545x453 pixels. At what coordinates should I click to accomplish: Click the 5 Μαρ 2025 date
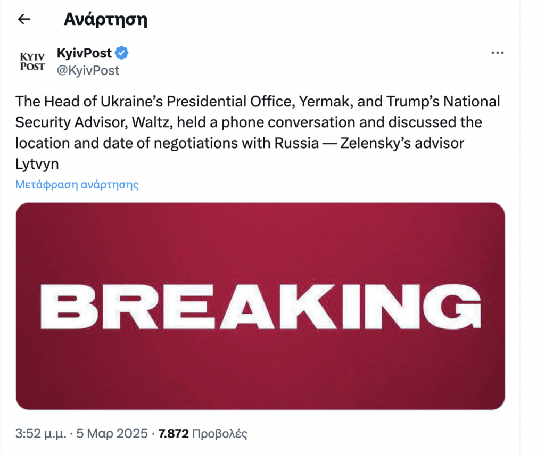pos(112,434)
